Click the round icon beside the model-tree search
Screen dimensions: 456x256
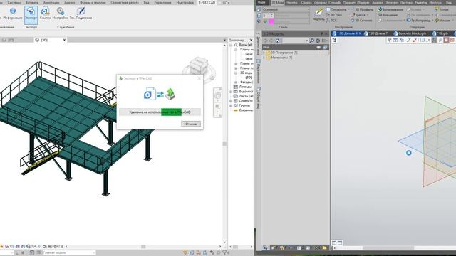[x=318, y=41]
